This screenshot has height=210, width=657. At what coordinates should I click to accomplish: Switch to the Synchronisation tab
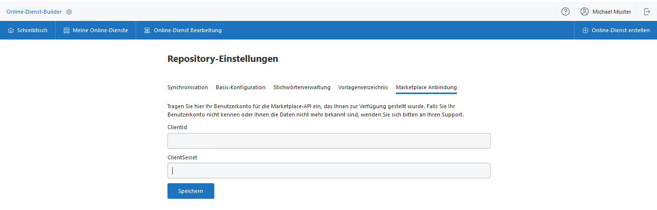tap(187, 87)
